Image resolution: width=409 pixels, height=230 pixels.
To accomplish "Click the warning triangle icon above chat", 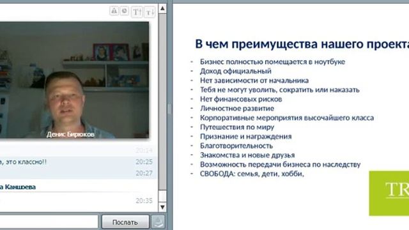I will click(x=114, y=11).
